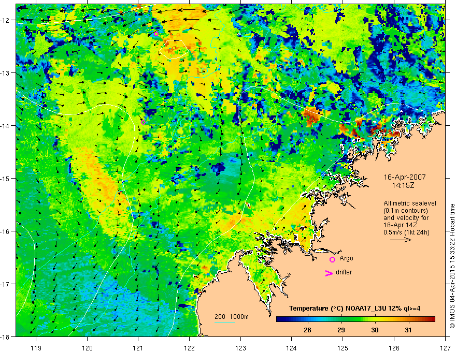
Task: Click the Temperature NOAA17_L3U title
Action: tap(354, 309)
